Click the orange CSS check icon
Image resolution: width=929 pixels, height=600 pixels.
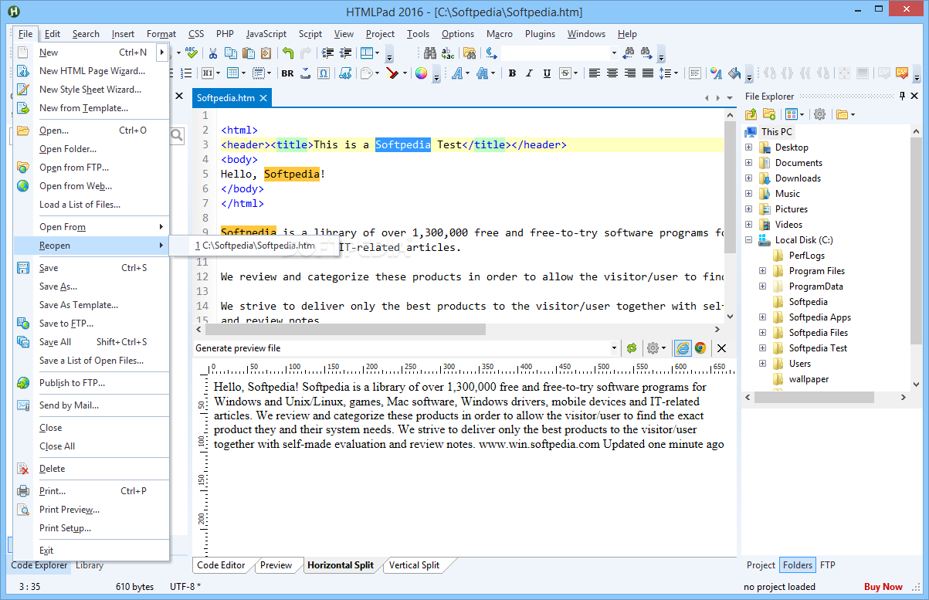coord(901,73)
